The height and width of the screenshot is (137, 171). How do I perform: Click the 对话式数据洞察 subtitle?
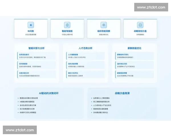[x=31, y=35]
